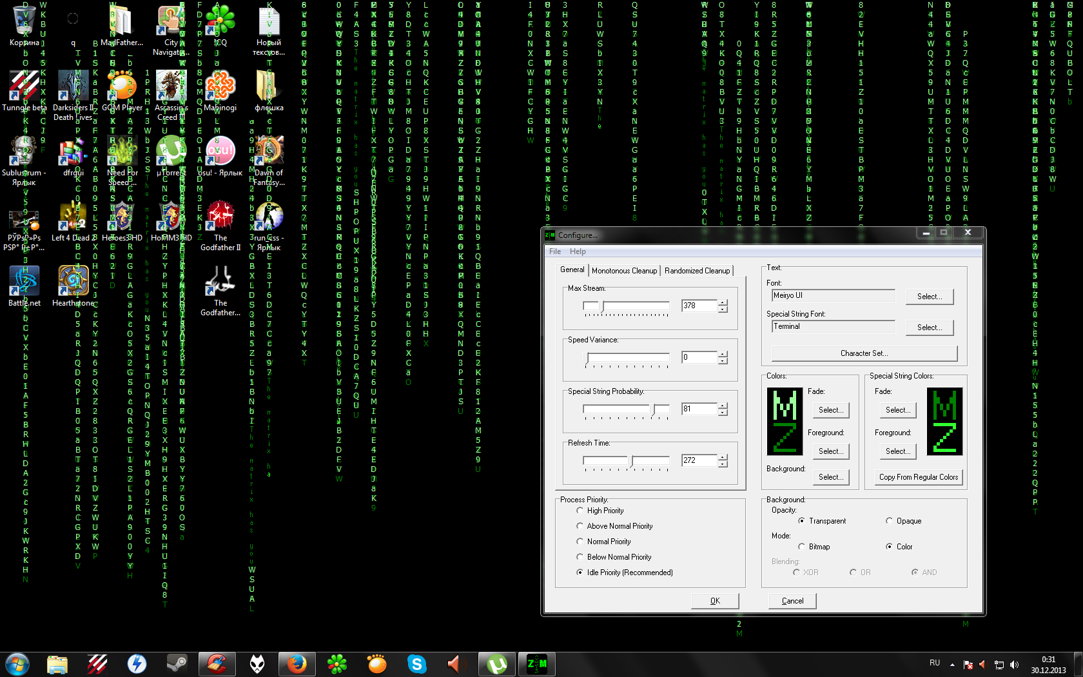Switch to the Monotonous Cleanup tab
Viewport: 1083px width, 677px height.
(623, 271)
